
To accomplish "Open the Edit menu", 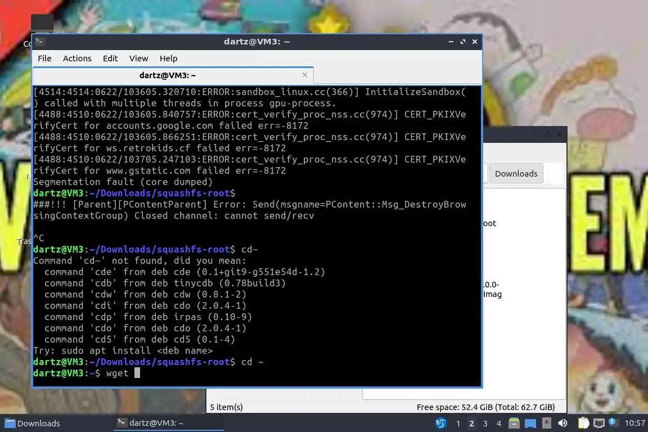I will [110, 58].
